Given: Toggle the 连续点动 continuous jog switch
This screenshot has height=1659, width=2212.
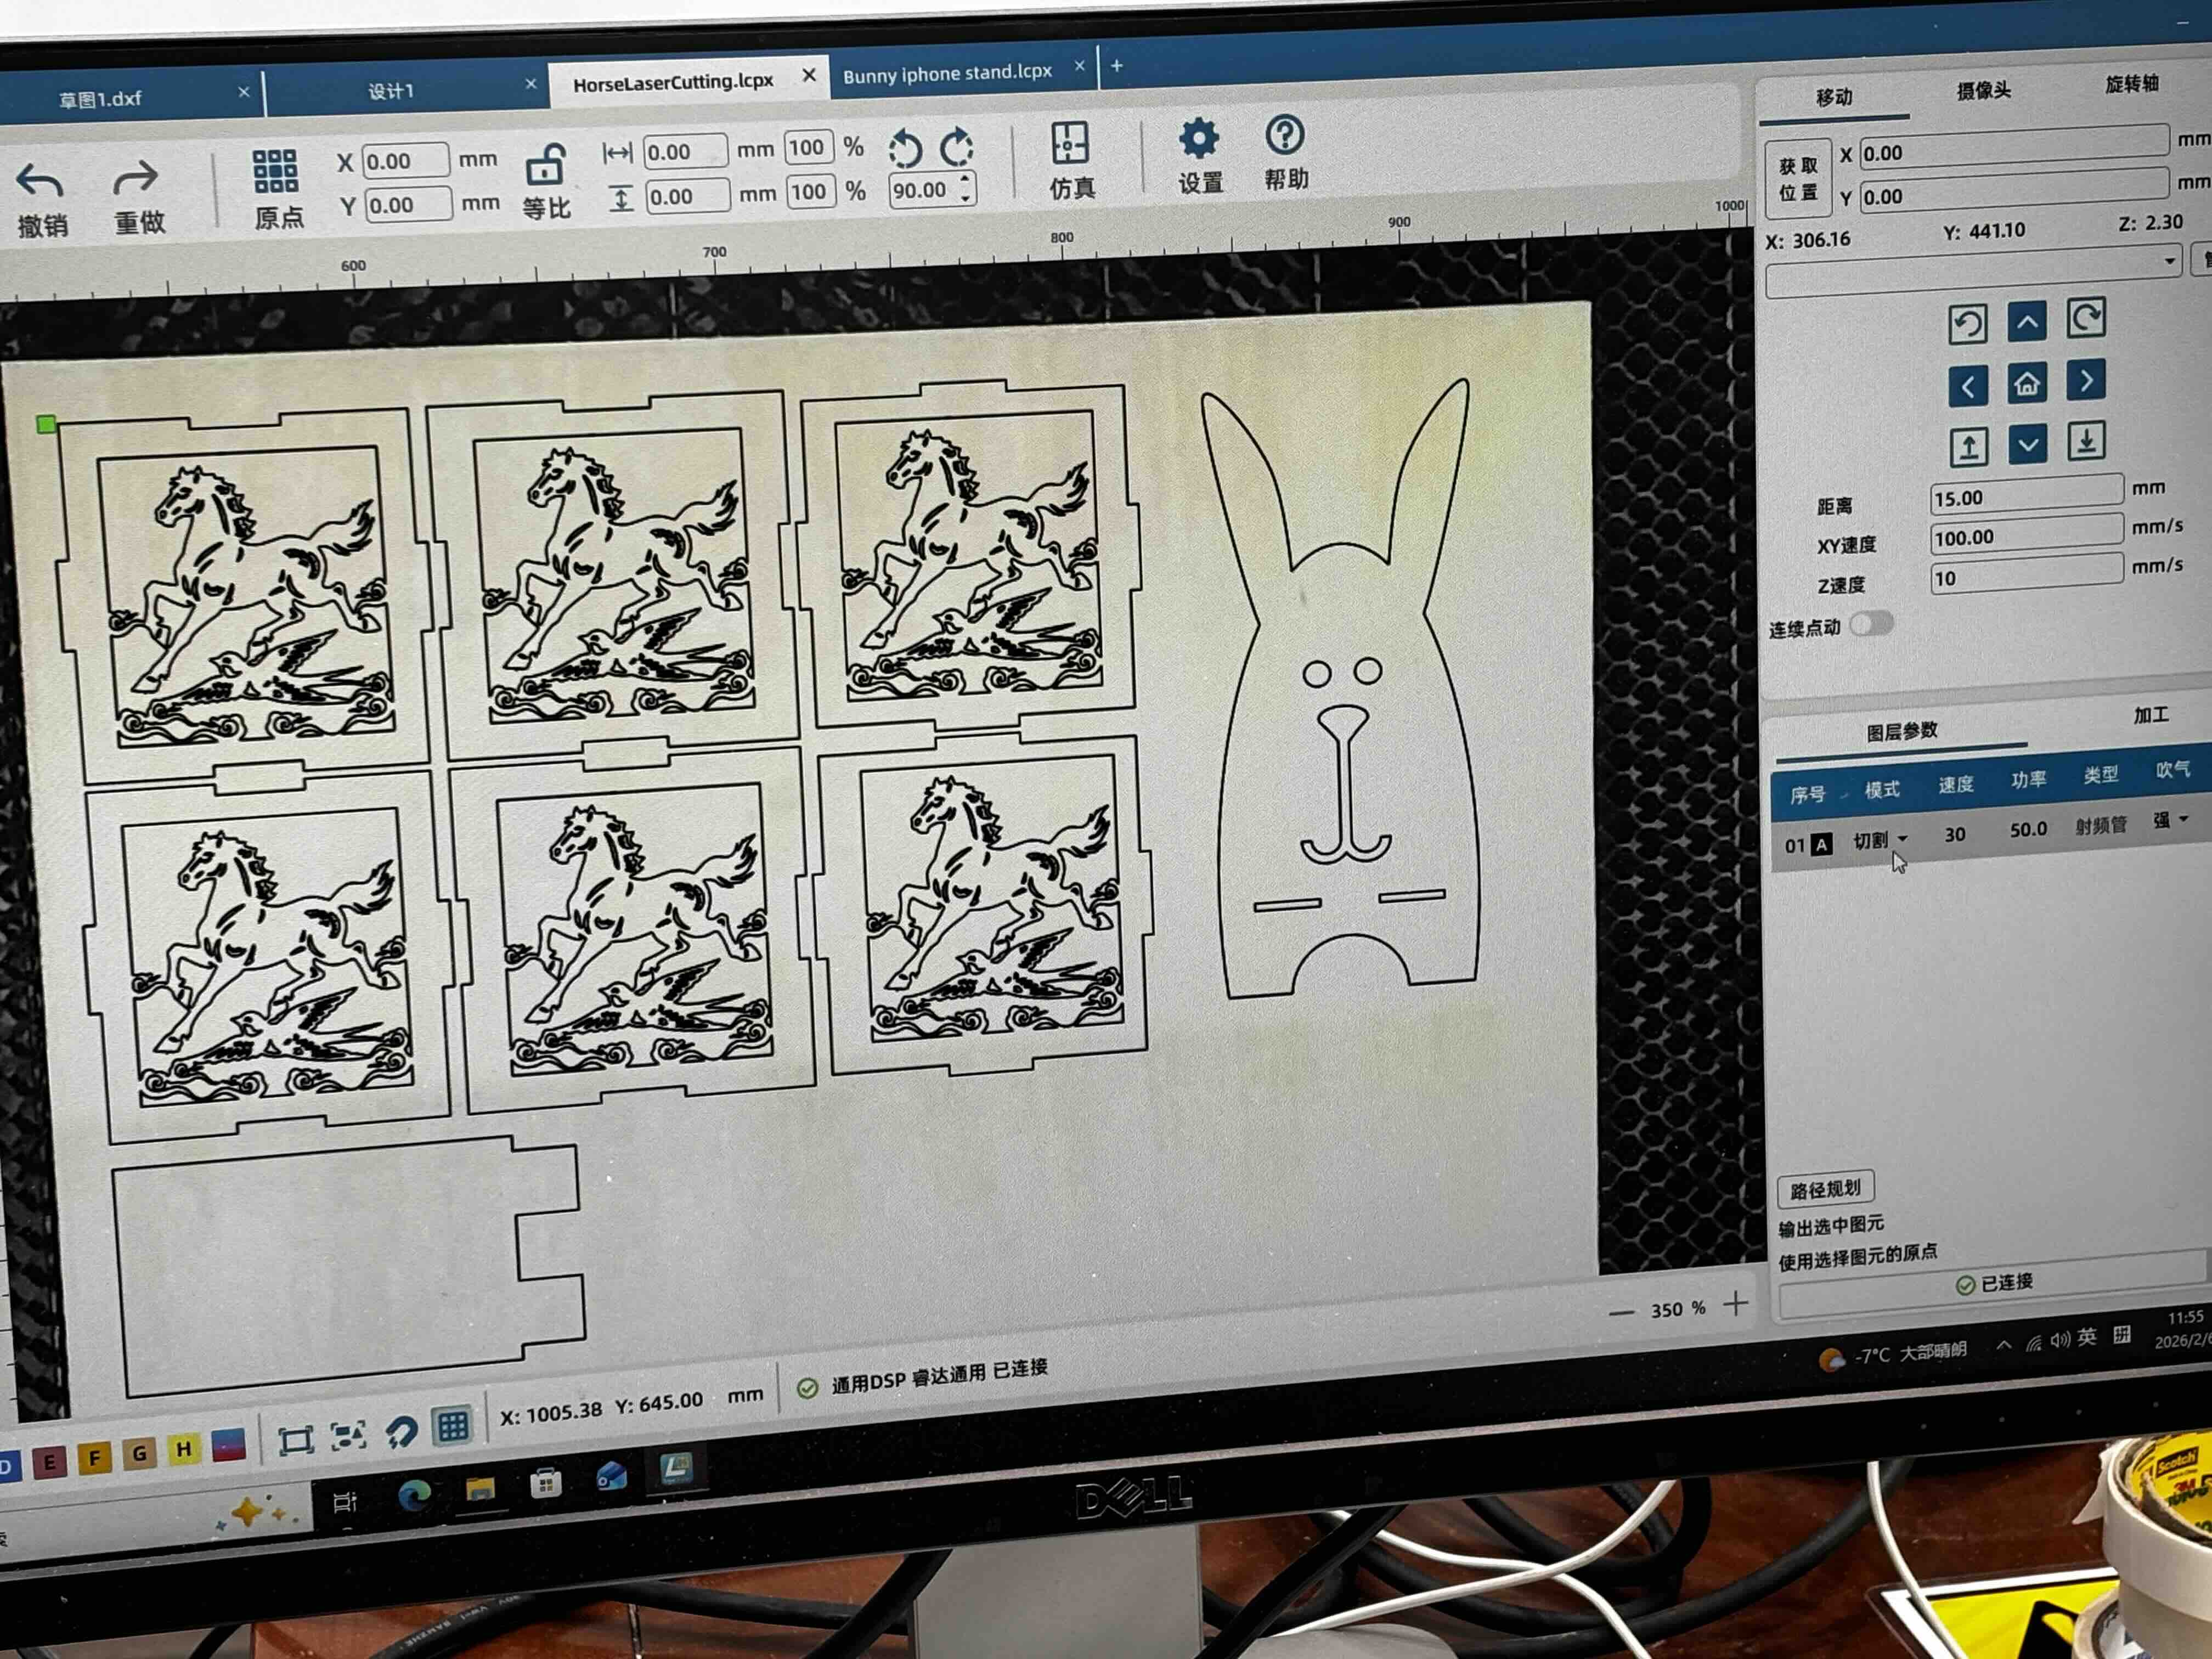Looking at the screenshot, I should point(1871,623).
